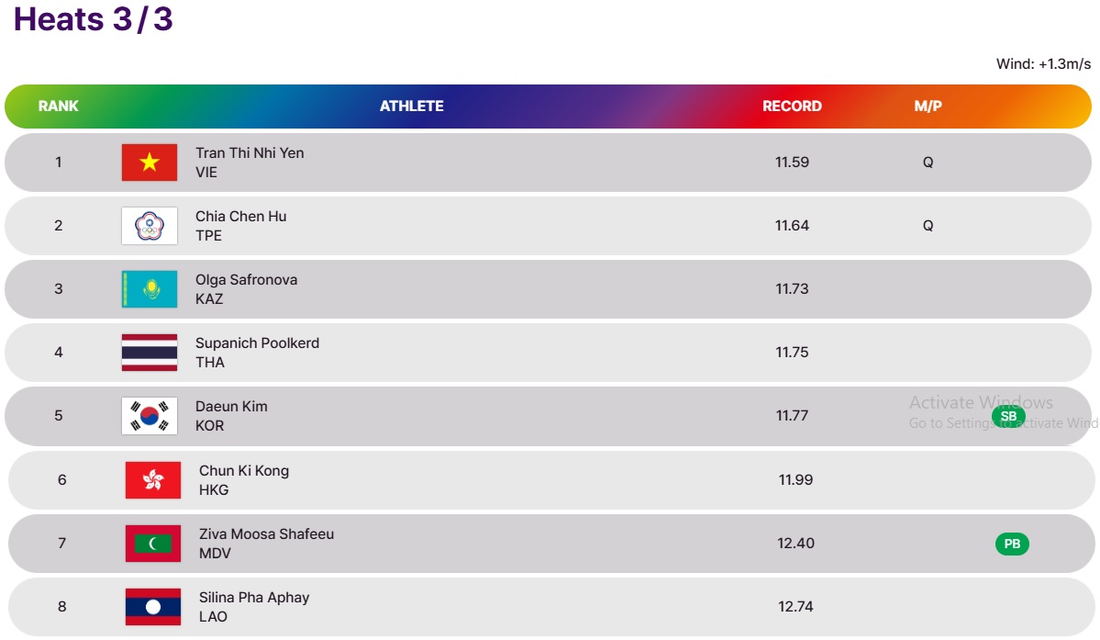Click the Laos flag icon
The height and width of the screenshot is (640, 1100).
[153, 607]
